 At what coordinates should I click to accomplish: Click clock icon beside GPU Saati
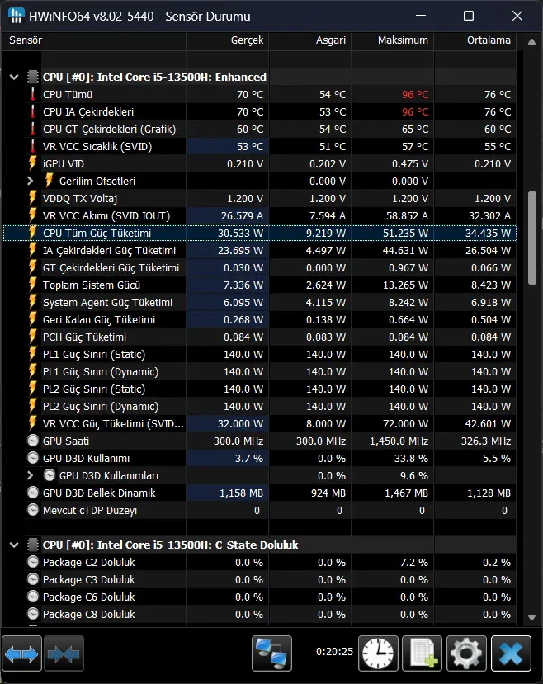point(33,441)
